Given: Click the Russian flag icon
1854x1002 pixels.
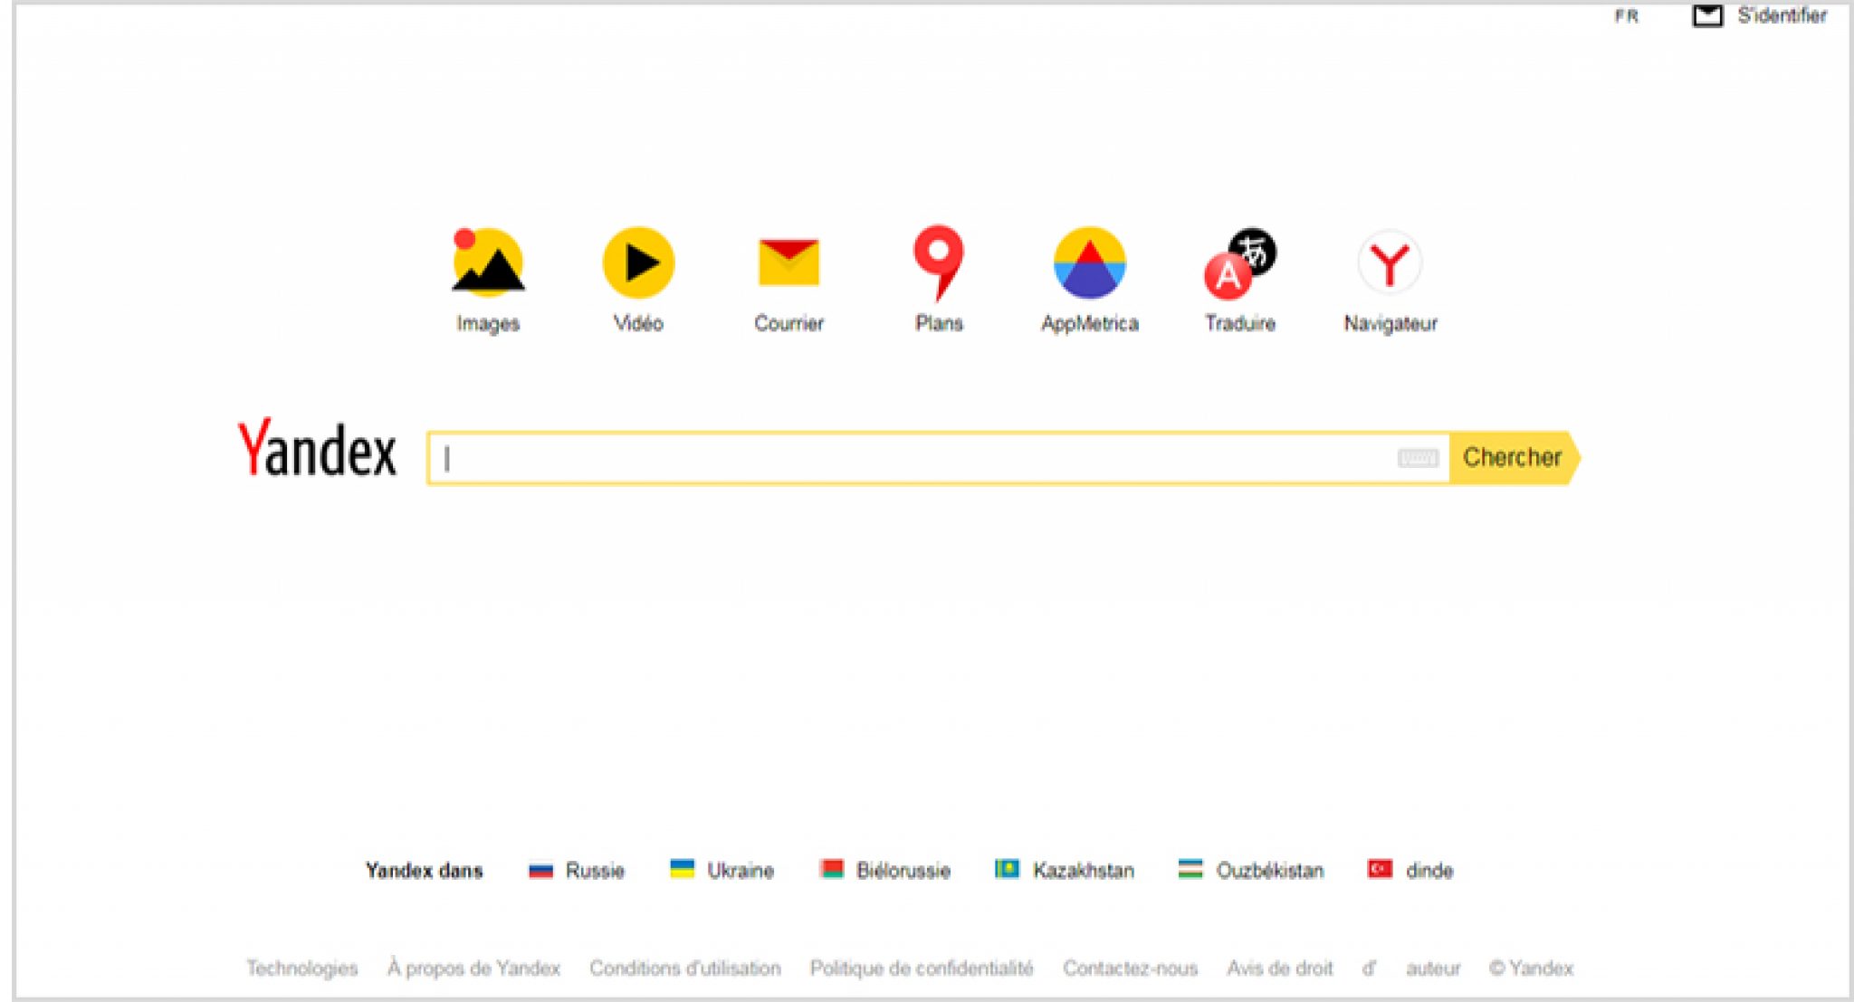Looking at the screenshot, I should (540, 870).
